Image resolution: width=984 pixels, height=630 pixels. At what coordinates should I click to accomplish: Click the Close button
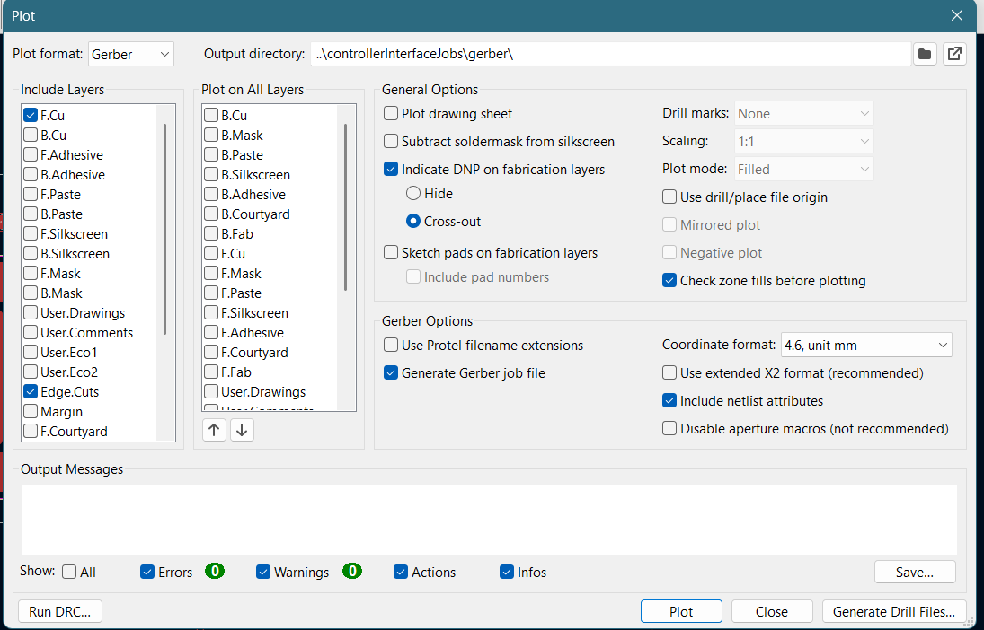click(772, 611)
